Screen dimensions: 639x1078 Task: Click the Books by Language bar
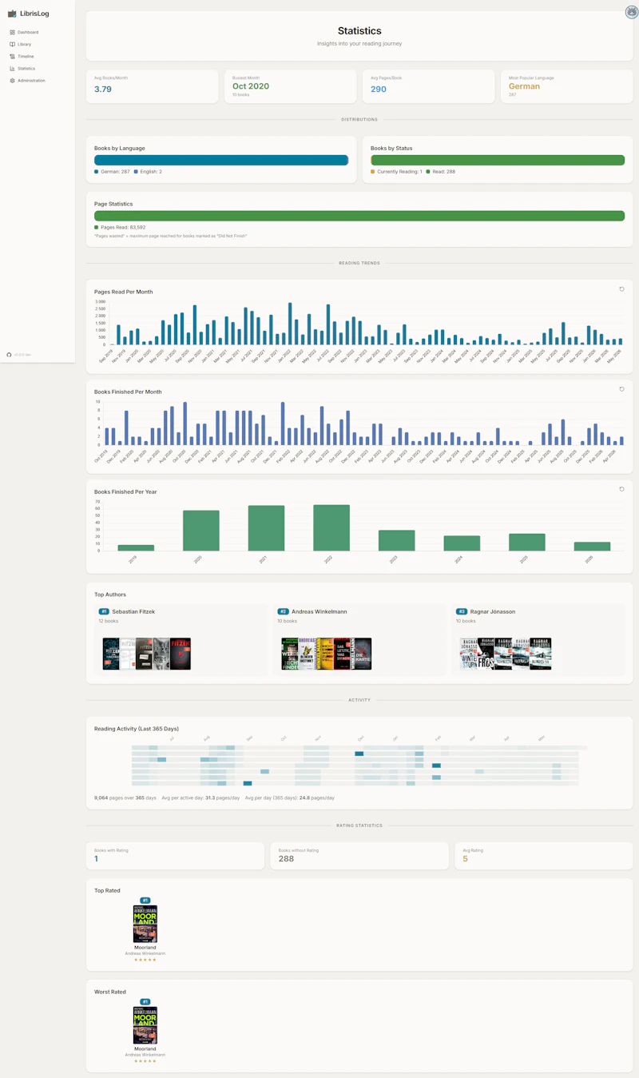[x=221, y=160]
